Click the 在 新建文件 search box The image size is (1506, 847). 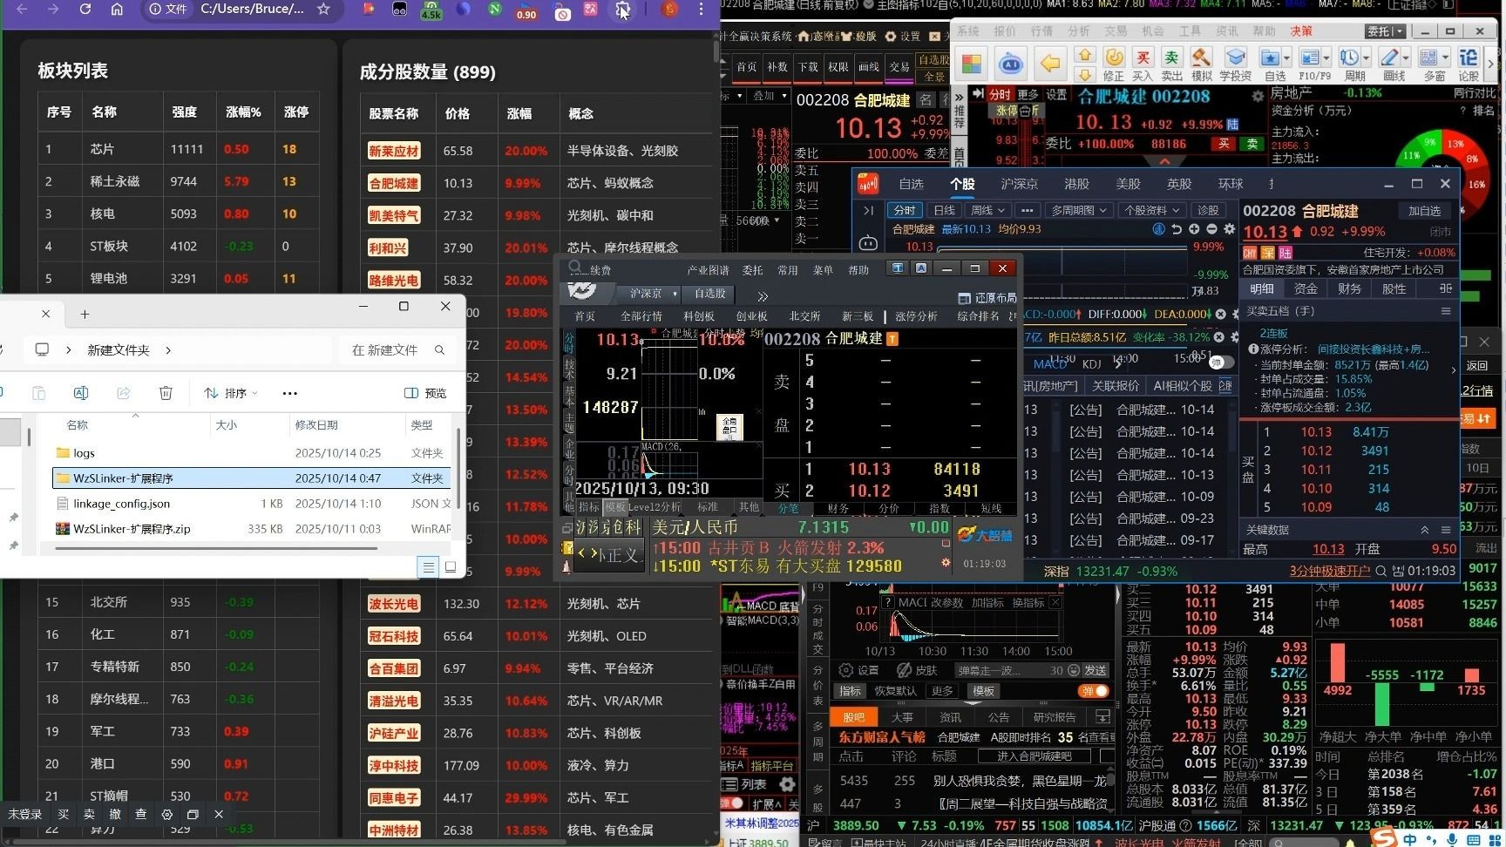point(397,349)
